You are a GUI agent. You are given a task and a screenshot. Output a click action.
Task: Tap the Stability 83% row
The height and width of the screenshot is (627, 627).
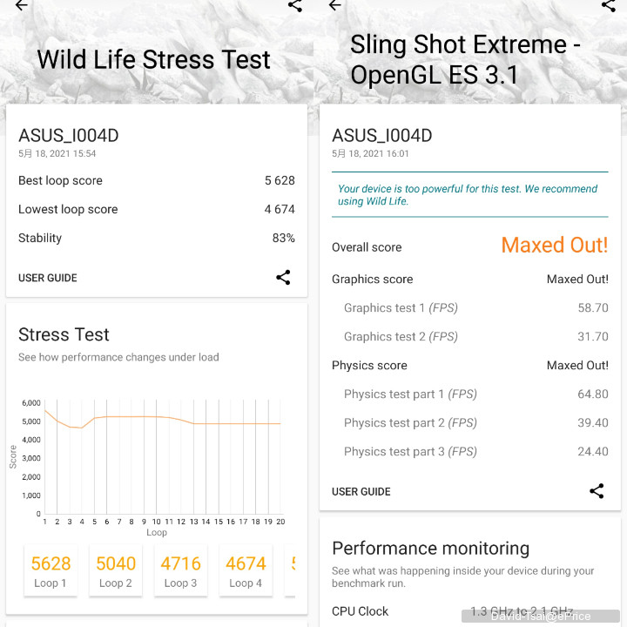157,238
